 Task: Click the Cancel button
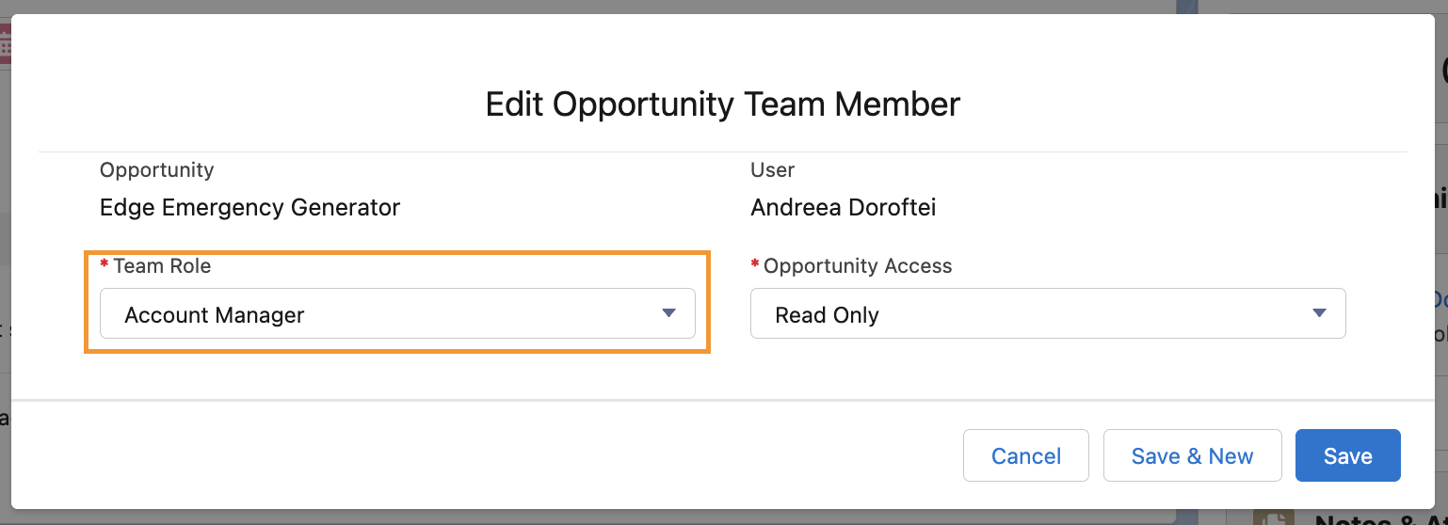[x=1025, y=455]
